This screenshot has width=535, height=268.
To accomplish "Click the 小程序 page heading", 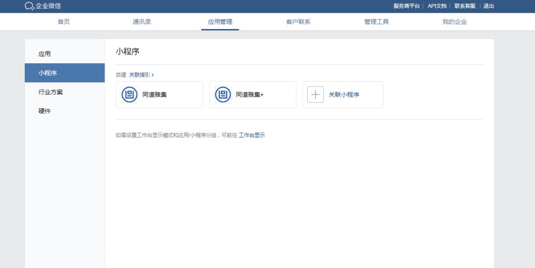I will (128, 51).
